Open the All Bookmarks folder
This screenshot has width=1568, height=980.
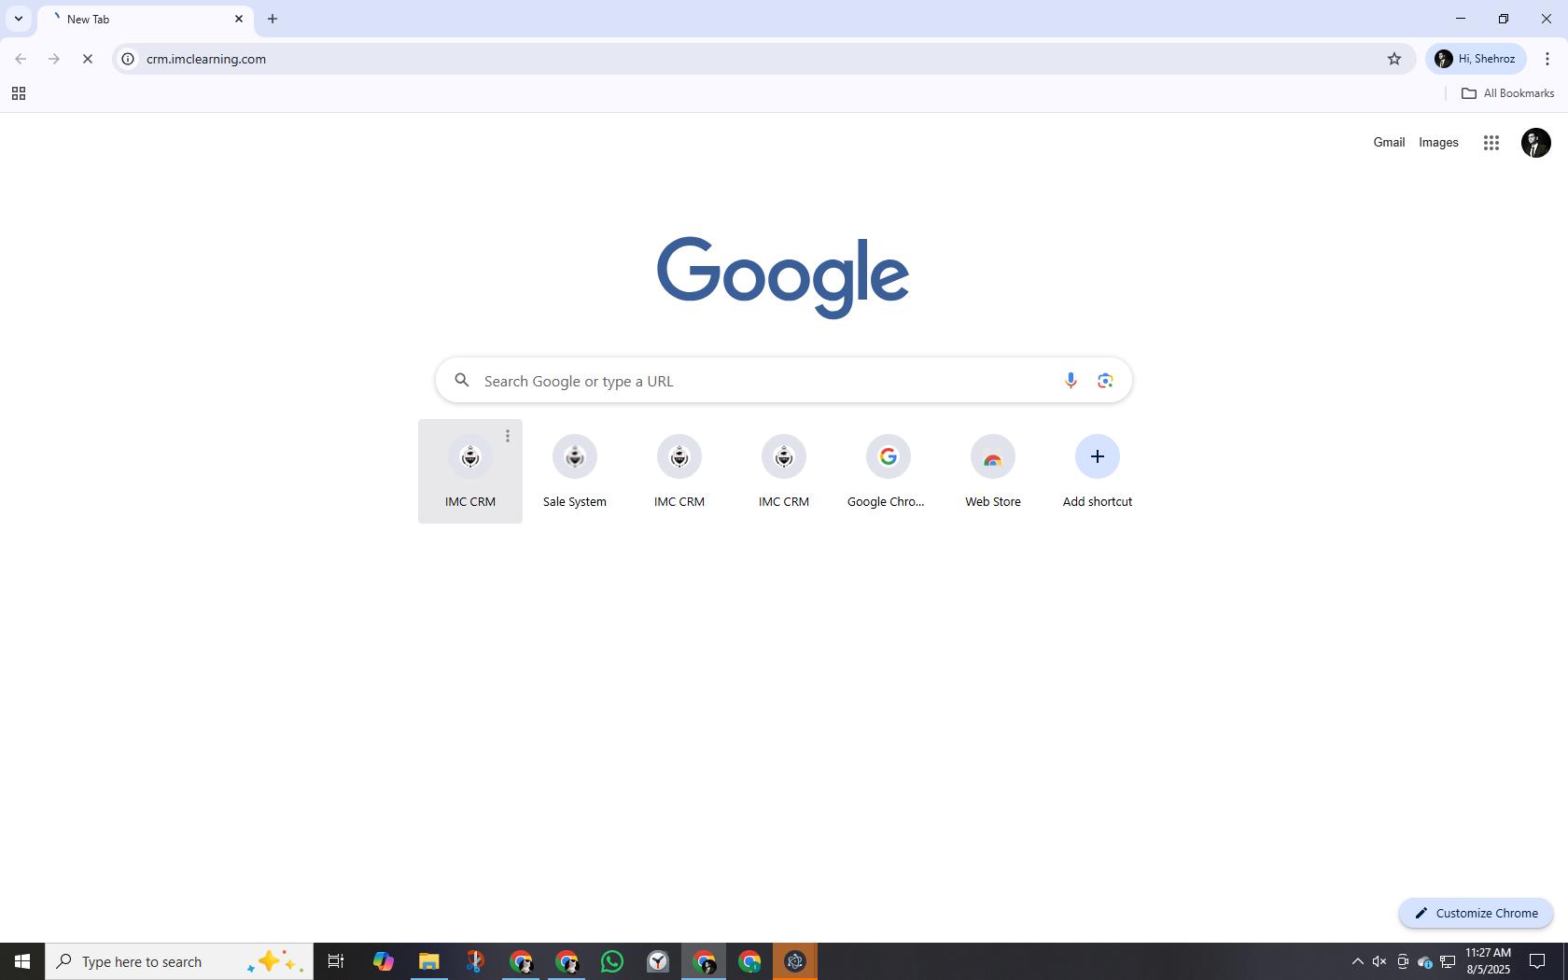click(x=1507, y=93)
